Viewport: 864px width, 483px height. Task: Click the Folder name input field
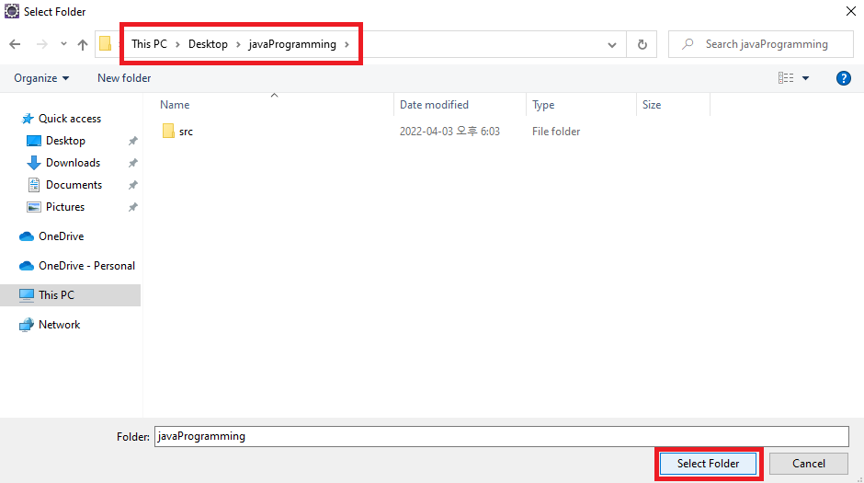pyautogui.click(x=502, y=436)
